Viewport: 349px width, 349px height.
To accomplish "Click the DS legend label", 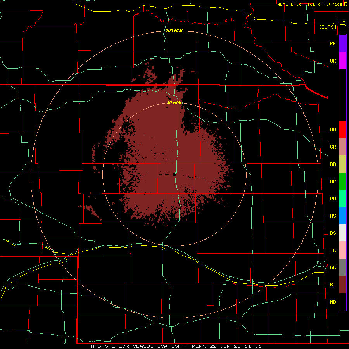I will point(333,233).
